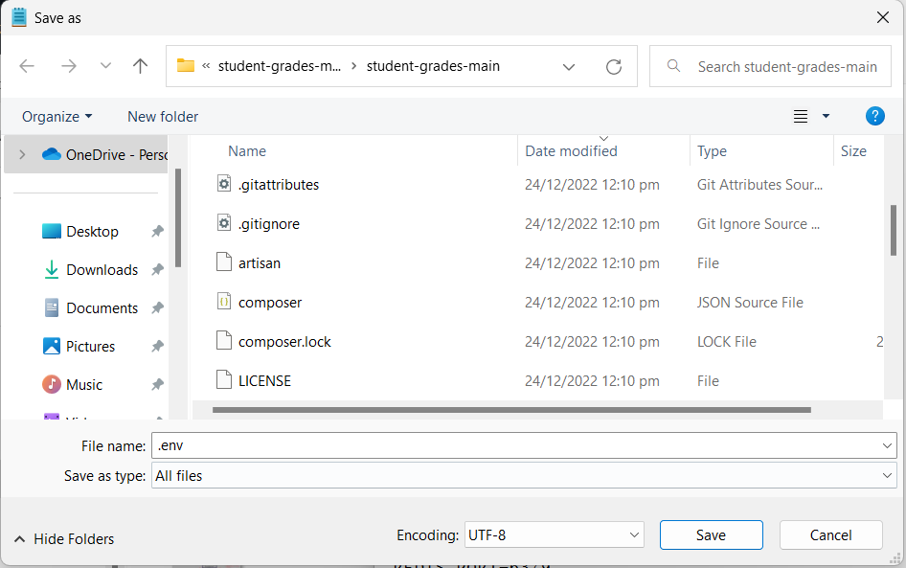Viewport: 906px width, 568px height.
Task: Click the .gitattributes gear file icon
Action: [x=224, y=184]
